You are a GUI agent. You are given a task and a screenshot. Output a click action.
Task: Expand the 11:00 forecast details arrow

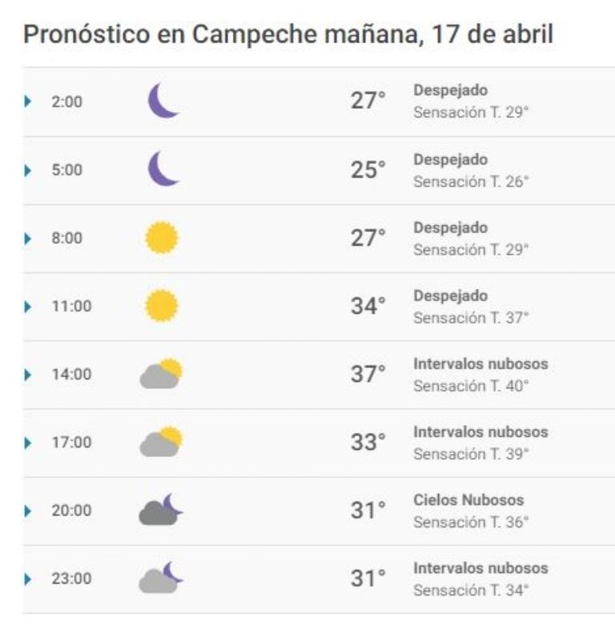tap(27, 307)
